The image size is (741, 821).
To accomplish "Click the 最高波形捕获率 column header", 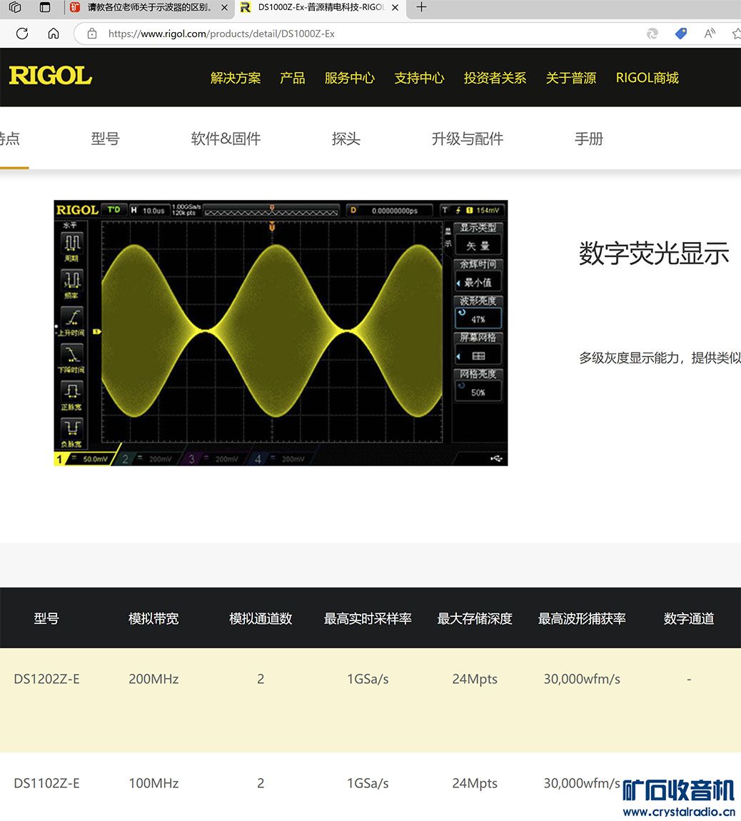I will coord(582,618).
